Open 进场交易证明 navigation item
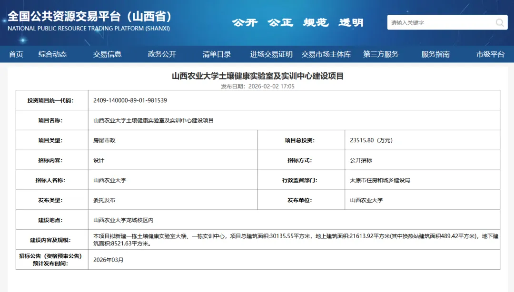This screenshot has width=514, height=292. (x=271, y=54)
